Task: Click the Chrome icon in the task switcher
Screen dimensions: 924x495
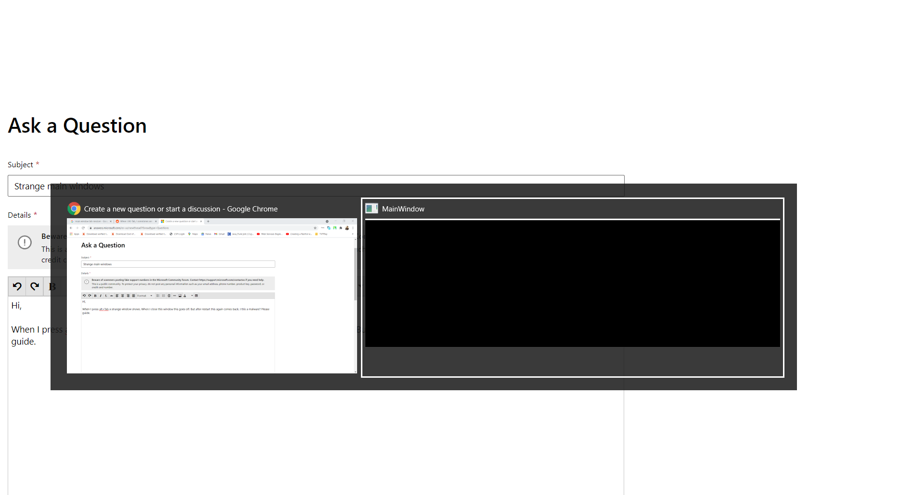Action: point(74,209)
